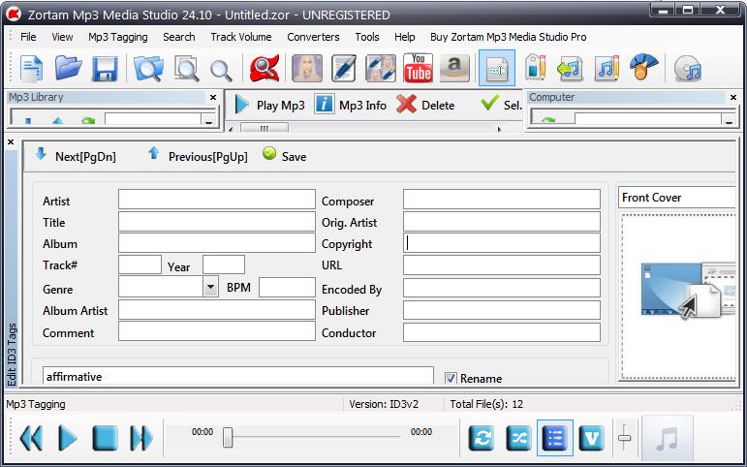This screenshot has width=747, height=467.
Task: Close the Mp3 Library panel
Action: coord(213,97)
